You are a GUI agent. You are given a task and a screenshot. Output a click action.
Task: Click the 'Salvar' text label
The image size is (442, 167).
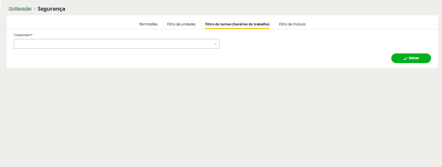point(414,58)
